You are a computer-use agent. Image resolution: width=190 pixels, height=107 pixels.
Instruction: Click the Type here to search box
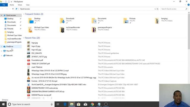pyautogui.click(x=30, y=104)
